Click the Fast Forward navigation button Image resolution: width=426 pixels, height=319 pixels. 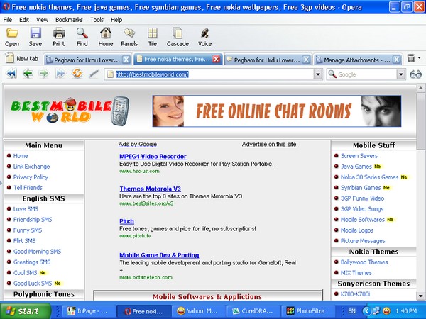(x=60, y=74)
